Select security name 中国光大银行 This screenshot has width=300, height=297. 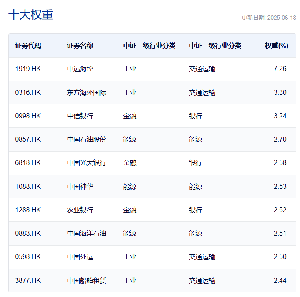87,163
